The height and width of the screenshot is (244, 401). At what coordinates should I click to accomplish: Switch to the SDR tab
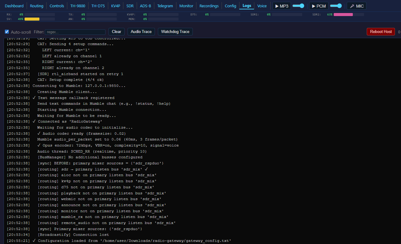coord(130,6)
